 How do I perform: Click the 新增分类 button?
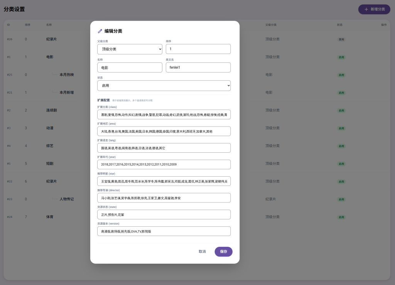(x=374, y=9)
